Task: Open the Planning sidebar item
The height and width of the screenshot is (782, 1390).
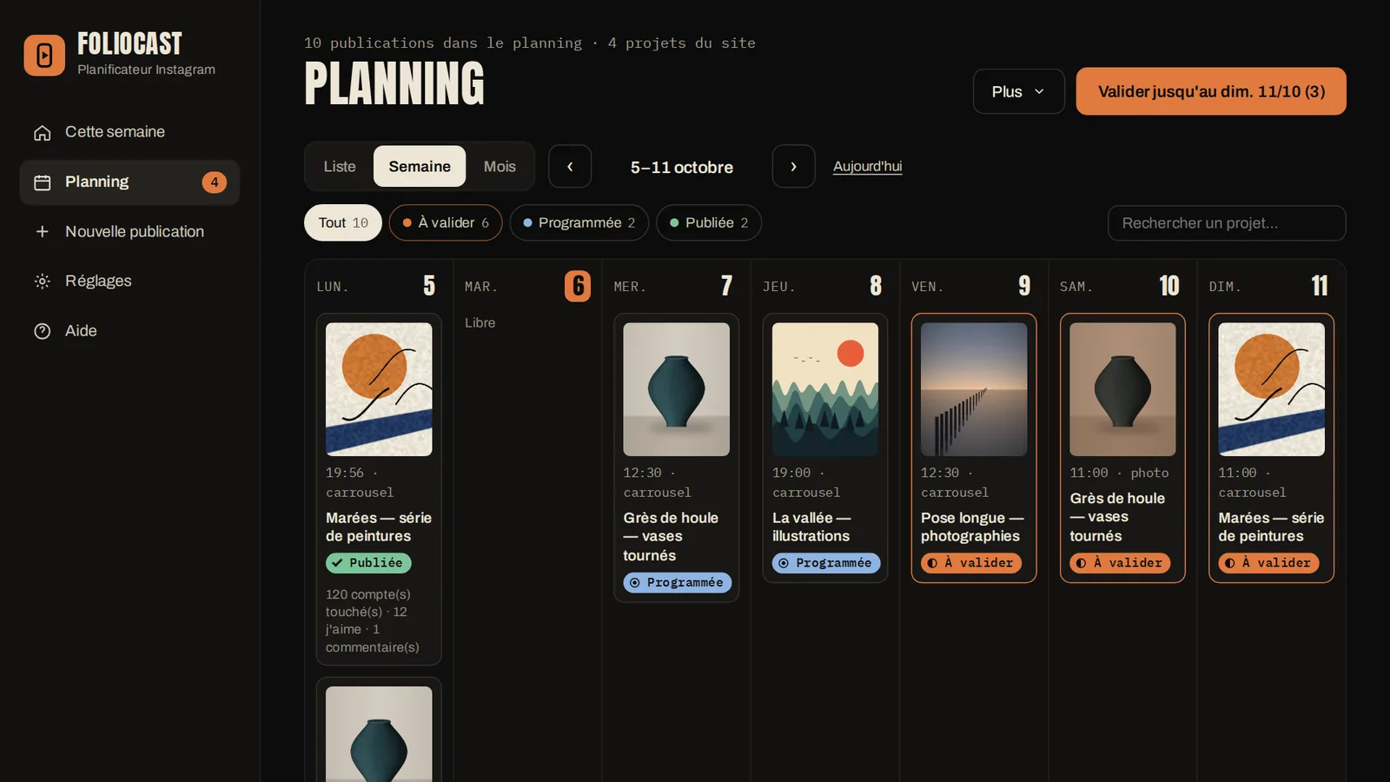Action: coord(129,182)
